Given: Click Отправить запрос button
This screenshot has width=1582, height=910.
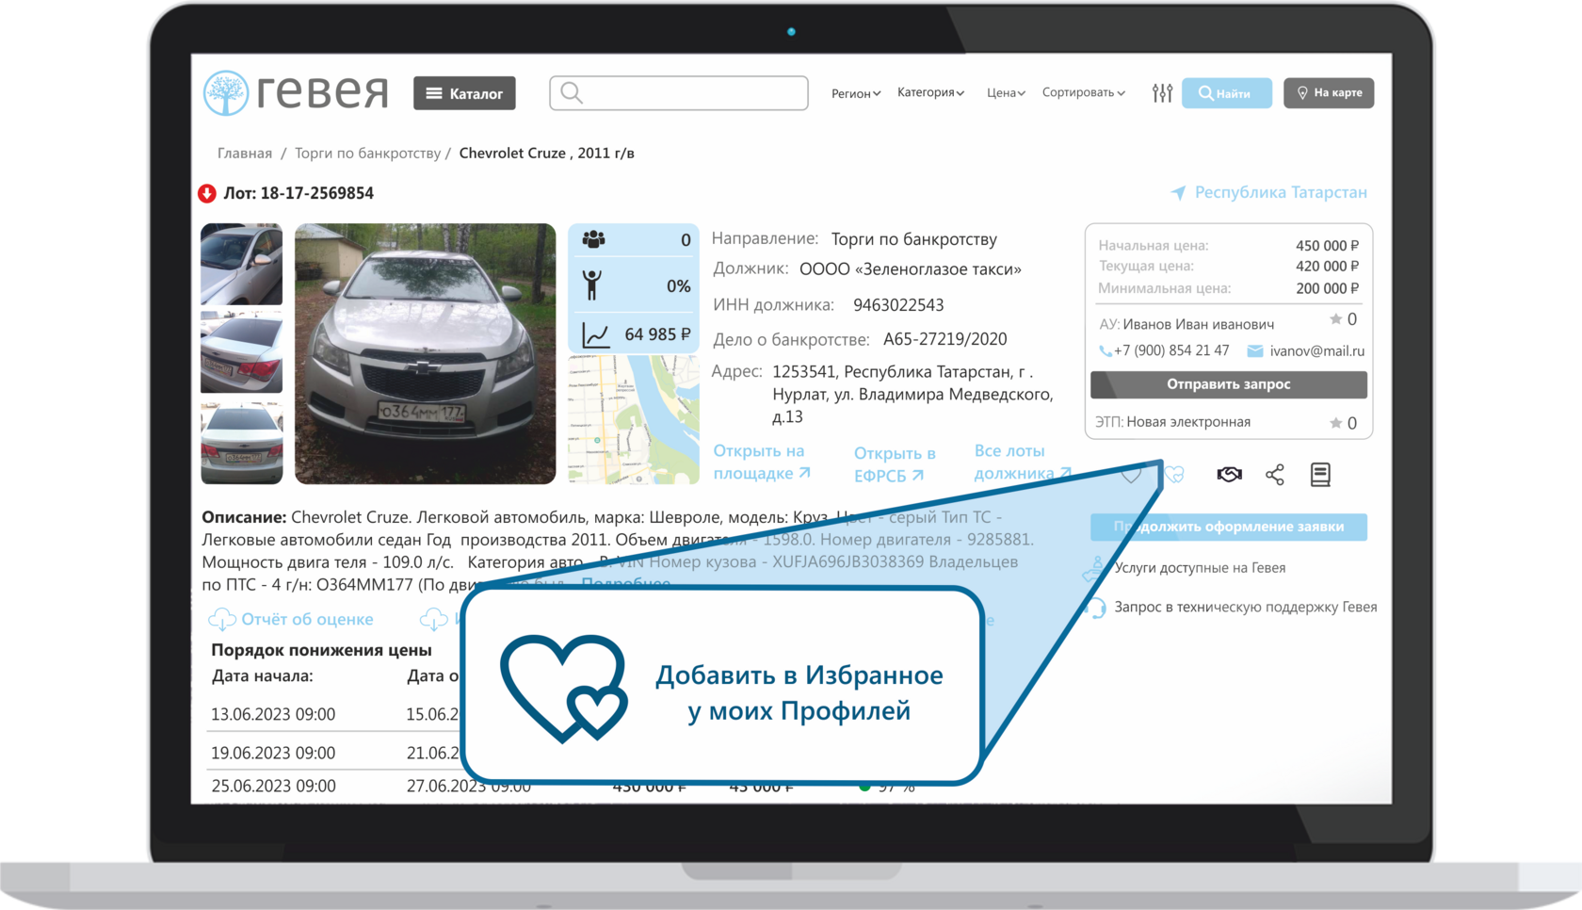Looking at the screenshot, I should pyautogui.click(x=1228, y=384).
